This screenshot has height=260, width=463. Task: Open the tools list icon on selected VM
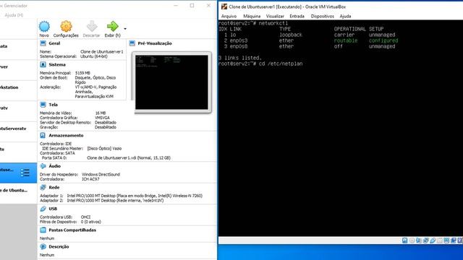[x=25, y=173]
